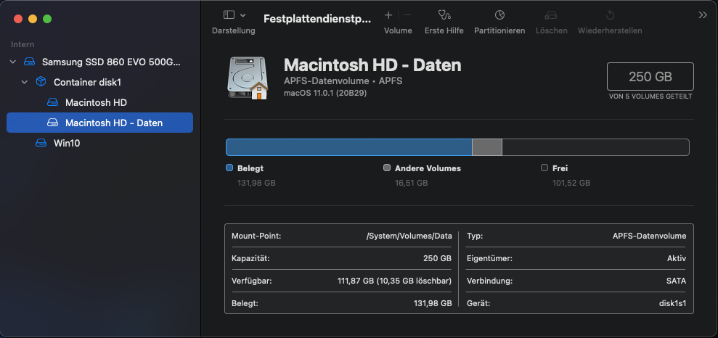Open the Darstellung dropdown chevron
The width and height of the screenshot is (718, 338).
click(x=243, y=15)
